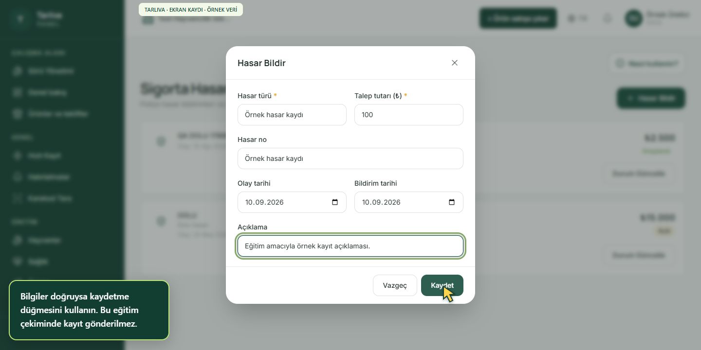Open the user avatar in the top bar
Image resolution: width=701 pixels, height=350 pixels.
(x=633, y=18)
